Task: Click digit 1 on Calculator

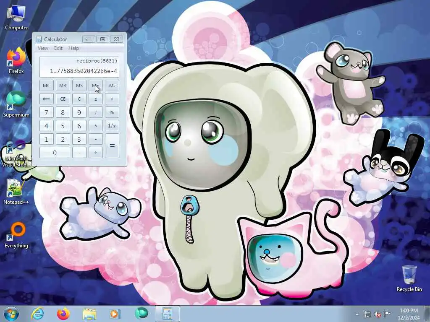Action: pos(46,139)
